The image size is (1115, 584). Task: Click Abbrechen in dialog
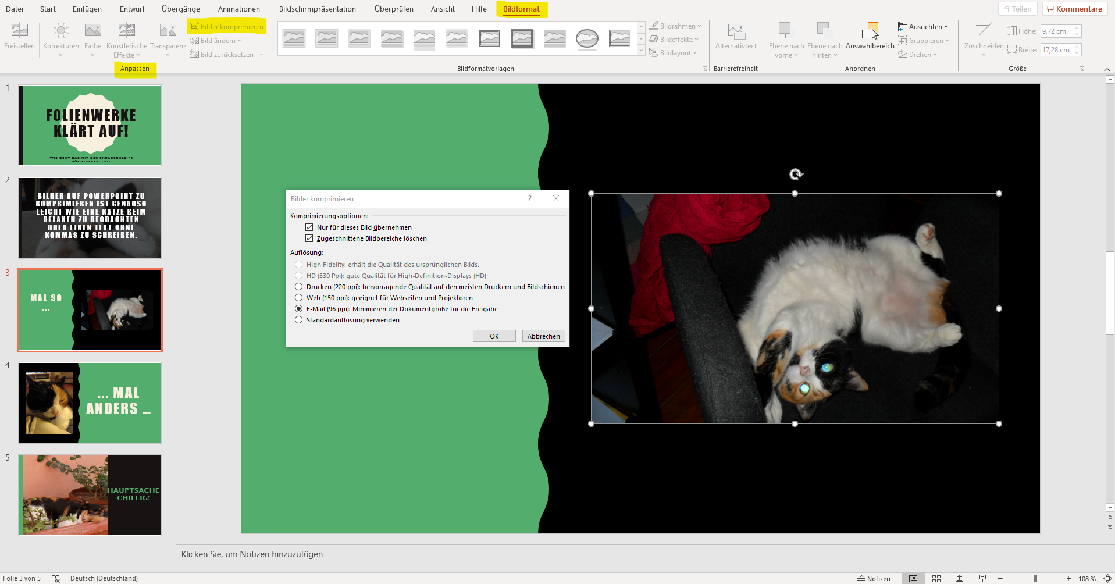[x=543, y=336]
